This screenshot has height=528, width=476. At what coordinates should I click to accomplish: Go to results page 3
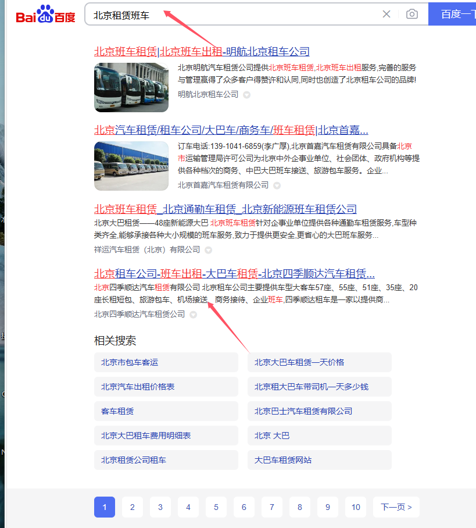click(160, 507)
